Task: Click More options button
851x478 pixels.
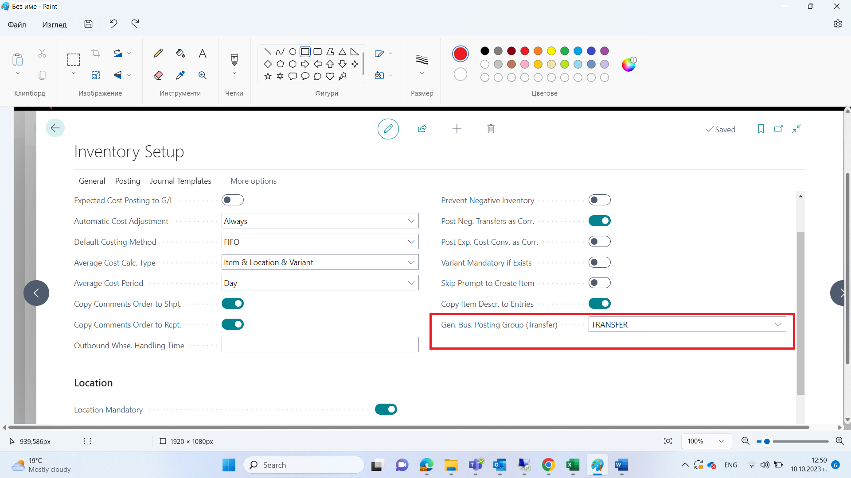Action: [x=253, y=181]
